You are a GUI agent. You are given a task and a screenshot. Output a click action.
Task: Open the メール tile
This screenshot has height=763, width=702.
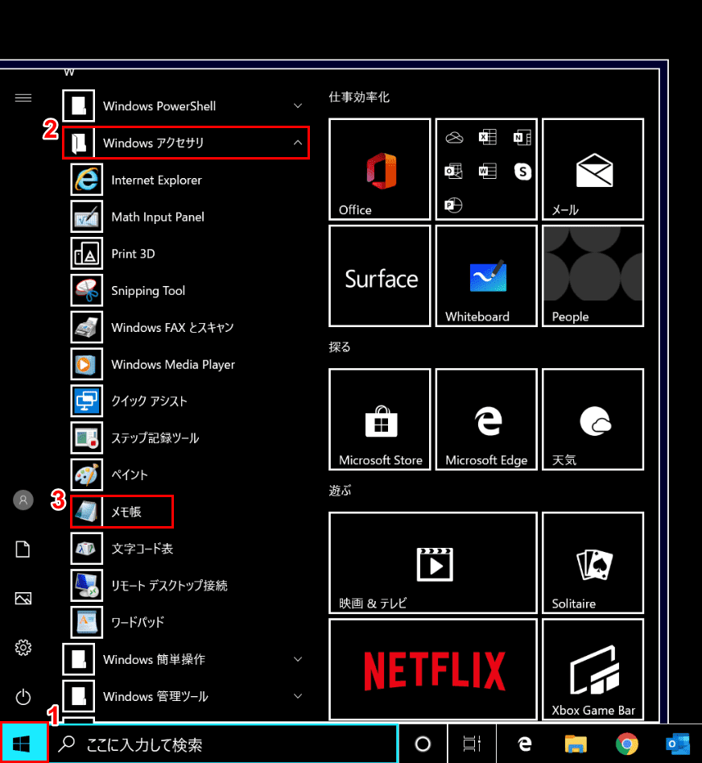[593, 169]
